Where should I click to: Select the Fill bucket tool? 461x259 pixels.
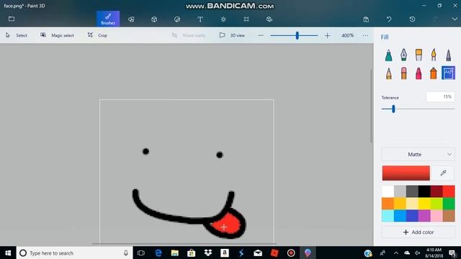click(x=448, y=73)
